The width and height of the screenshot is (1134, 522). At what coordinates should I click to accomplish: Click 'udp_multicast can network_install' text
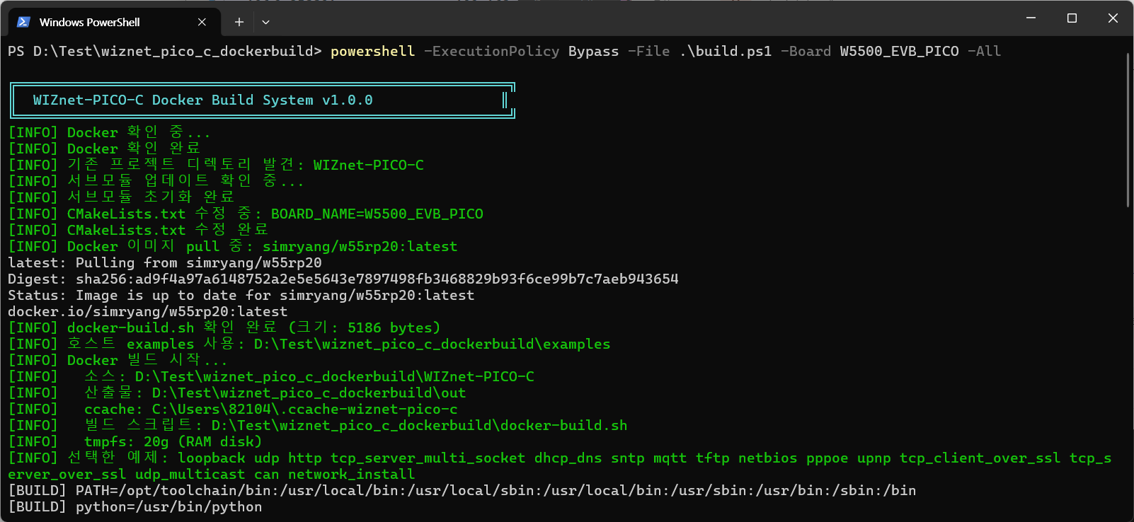coord(275,475)
